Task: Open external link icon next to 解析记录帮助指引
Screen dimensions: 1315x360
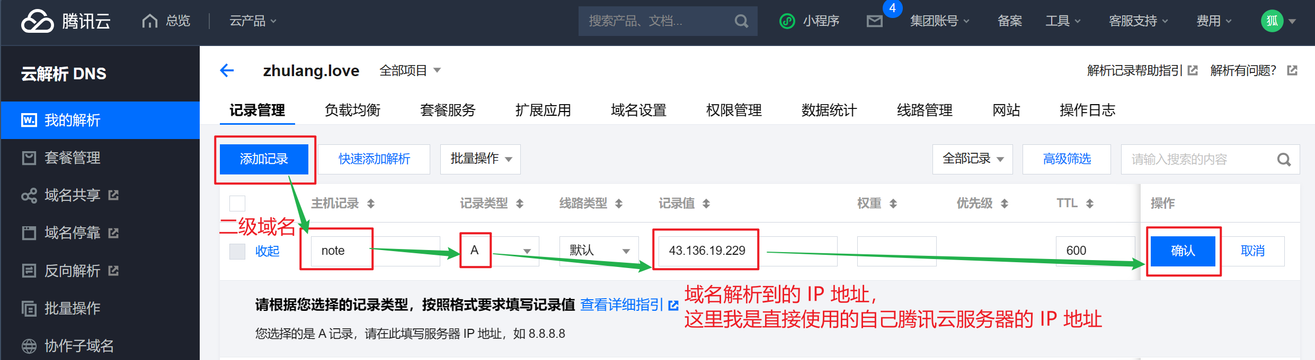Action: (x=1193, y=70)
